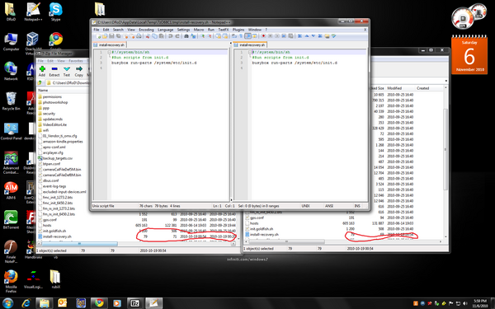This screenshot has height=309, width=495.
Task: Select the Mozilla Firefox desktop icon
Action: (11, 281)
